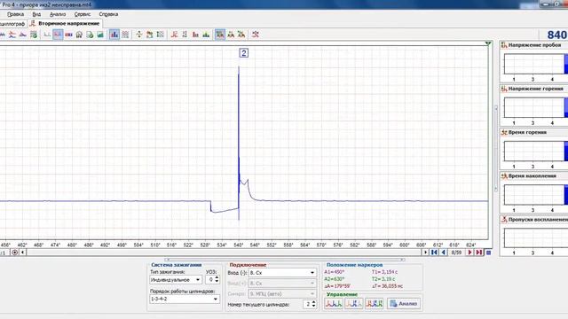Viewport: 568px width, 319px height.
Task: Click the Пропуски воспламенения panel icon
Action: [x=504, y=220]
